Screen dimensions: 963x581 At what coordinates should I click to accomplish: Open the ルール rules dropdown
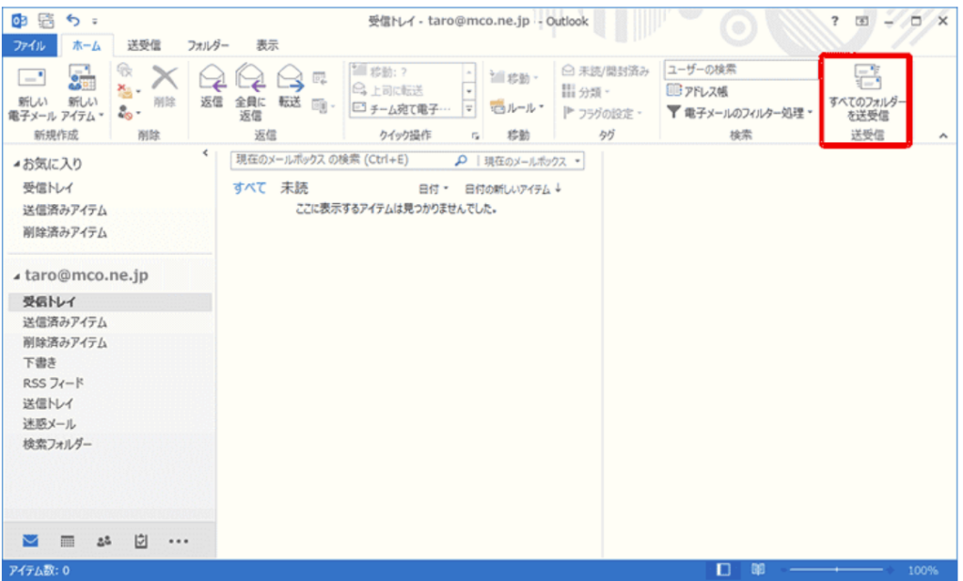[x=517, y=107]
